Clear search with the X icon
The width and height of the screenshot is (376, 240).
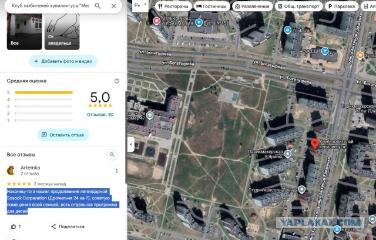[113, 6]
